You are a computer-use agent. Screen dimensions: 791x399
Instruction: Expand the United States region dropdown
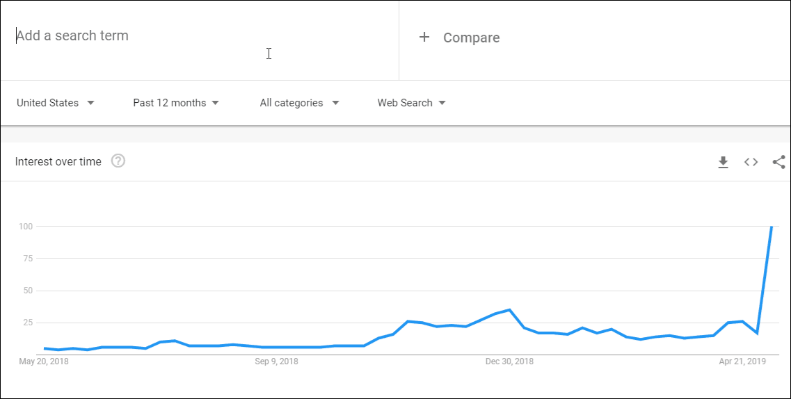click(56, 103)
